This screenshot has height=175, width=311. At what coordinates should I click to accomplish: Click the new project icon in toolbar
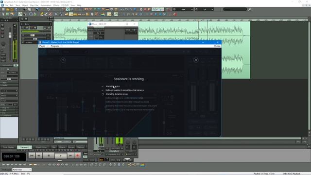click(3, 9)
